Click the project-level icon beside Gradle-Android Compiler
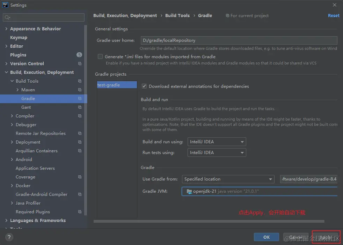This screenshot has width=343, height=245. click(x=80, y=194)
